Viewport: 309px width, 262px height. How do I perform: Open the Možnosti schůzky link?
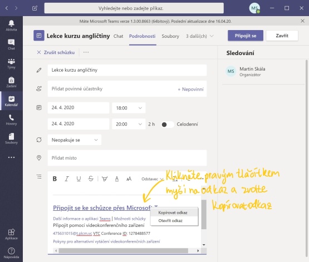click(130, 219)
